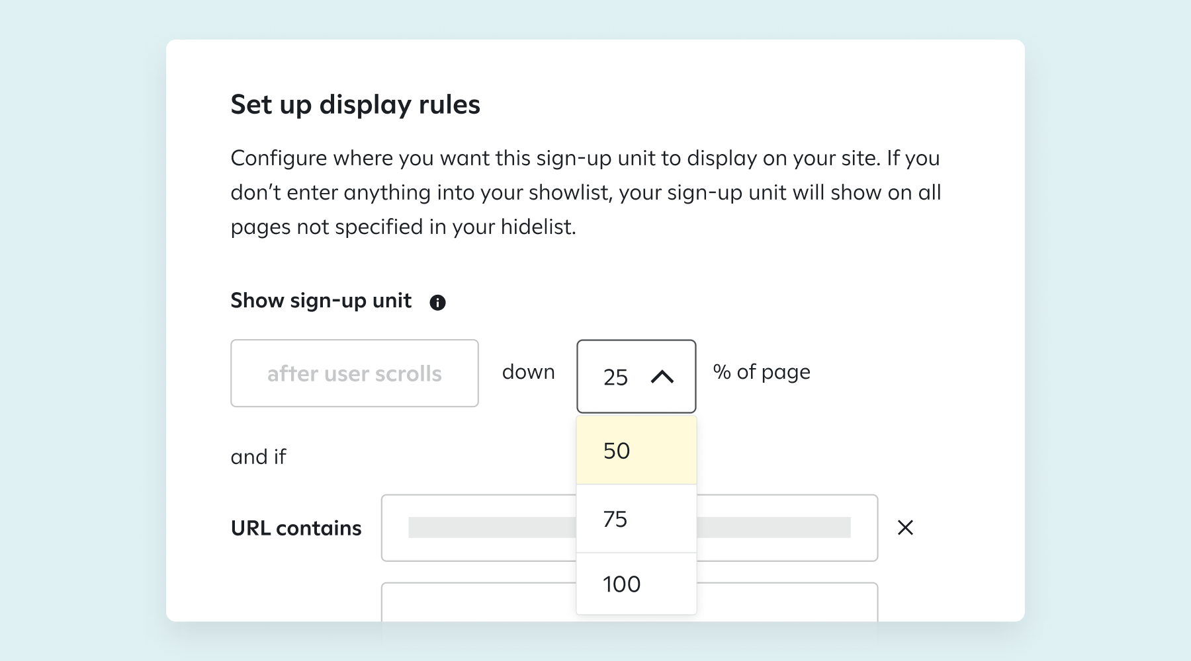Click the X to remove the URL contains rule
The height and width of the screenshot is (661, 1191).
tap(906, 527)
